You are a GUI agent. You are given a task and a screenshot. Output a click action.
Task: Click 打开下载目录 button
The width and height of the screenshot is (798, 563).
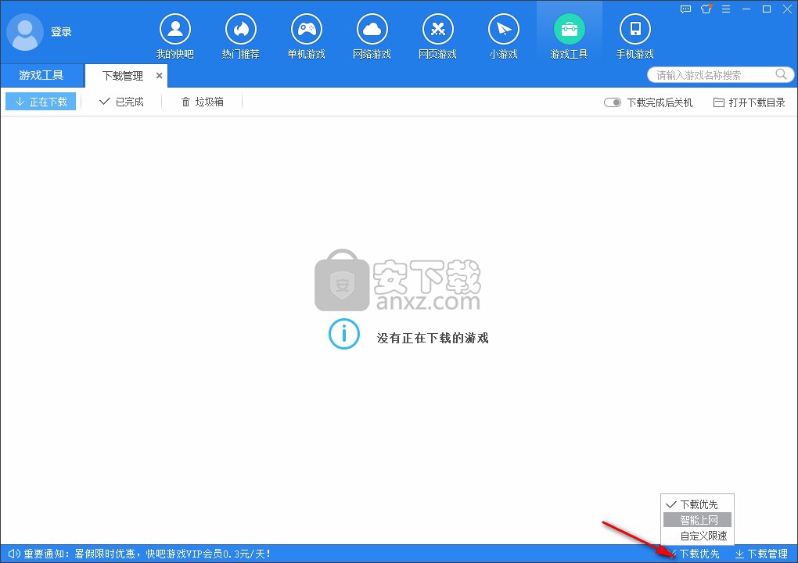[x=749, y=102]
